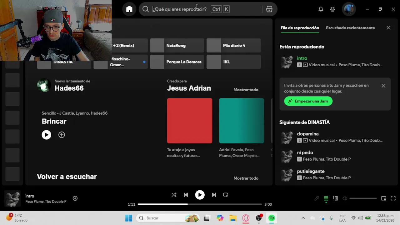Open Friend Activity people icon
Viewport: 400px width, 225px height.
point(332,9)
